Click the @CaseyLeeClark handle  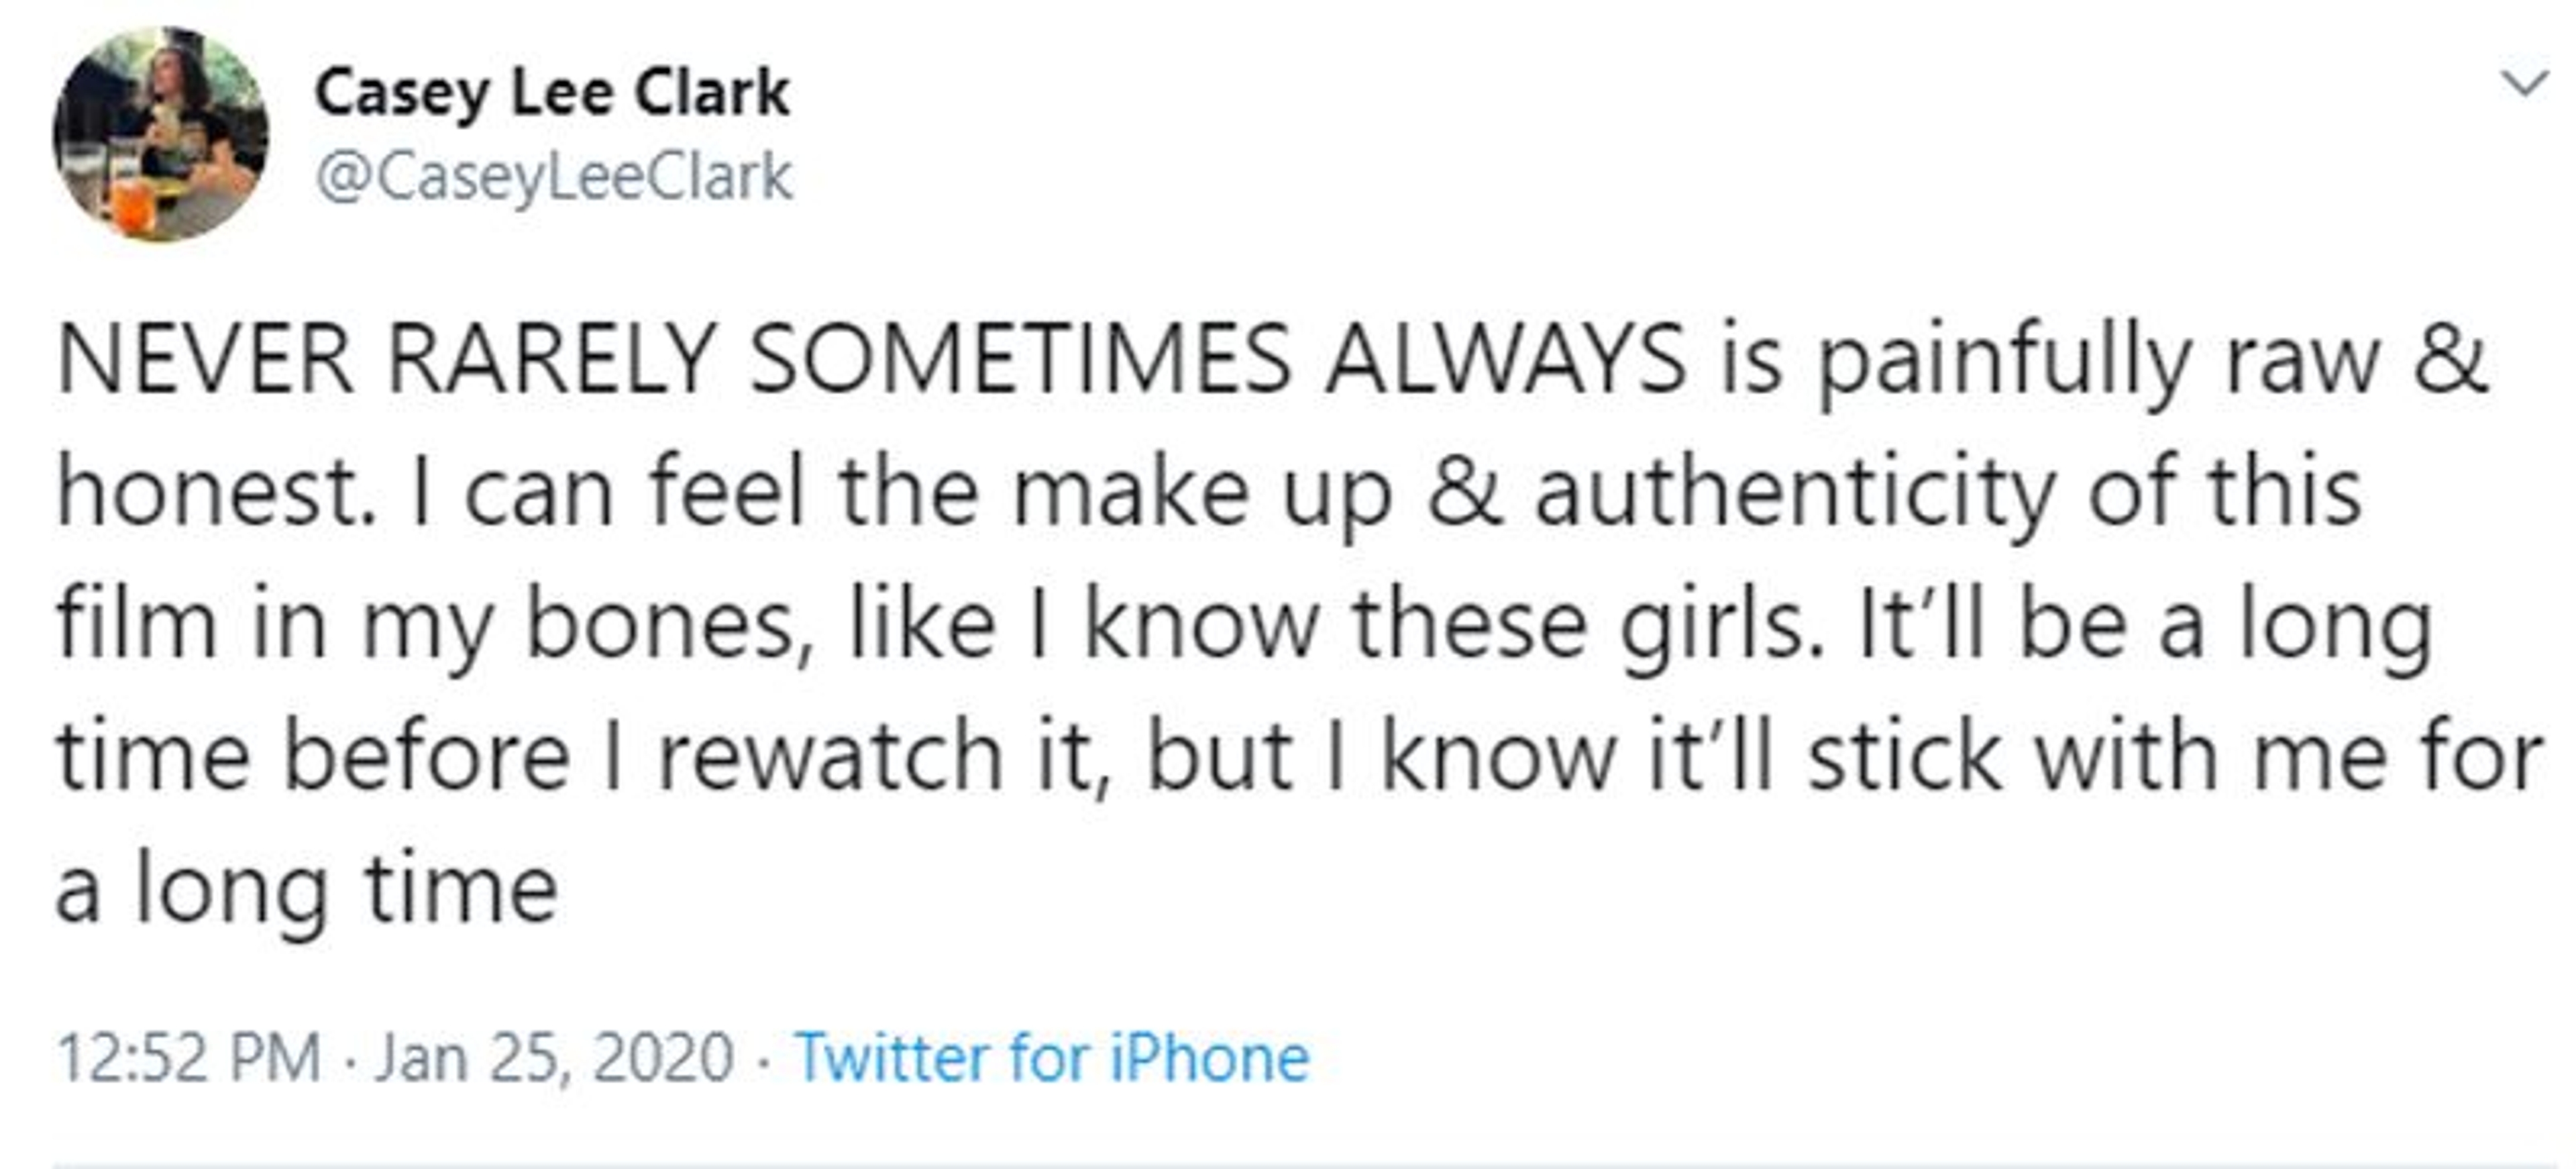[x=554, y=177]
